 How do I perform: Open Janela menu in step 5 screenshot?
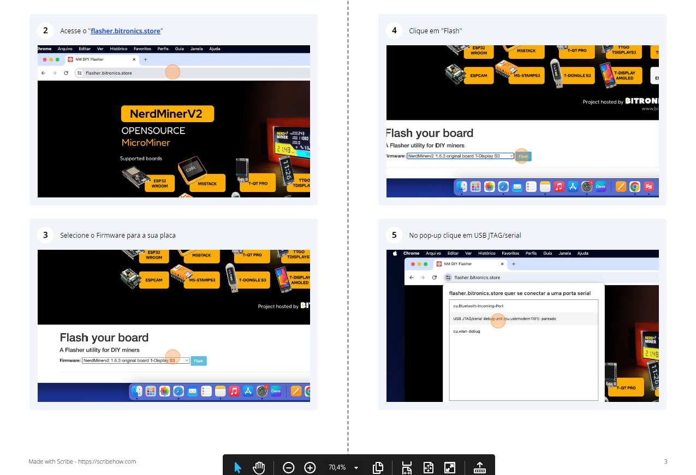pos(564,253)
